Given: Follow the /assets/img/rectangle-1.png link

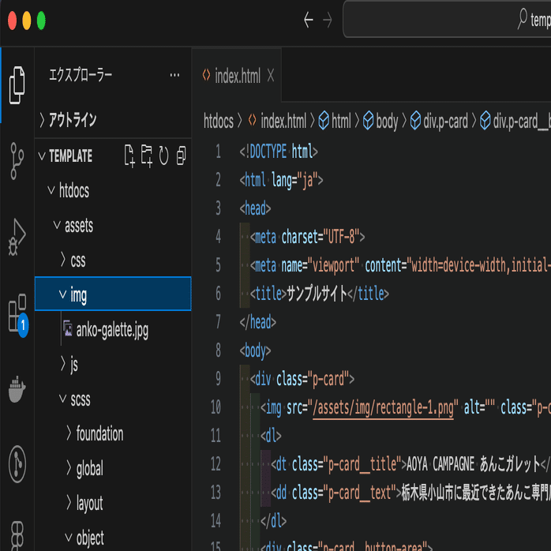Looking at the screenshot, I should pos(383,408).
